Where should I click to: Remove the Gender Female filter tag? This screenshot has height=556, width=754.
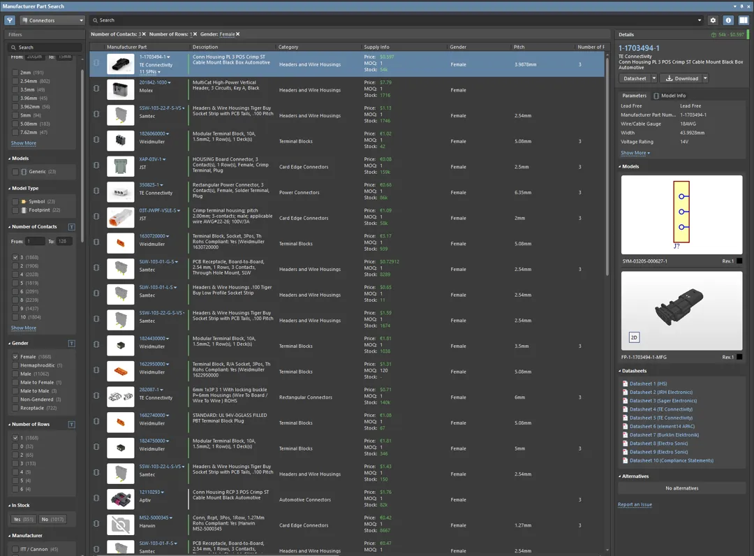click(x=237, y=34)
